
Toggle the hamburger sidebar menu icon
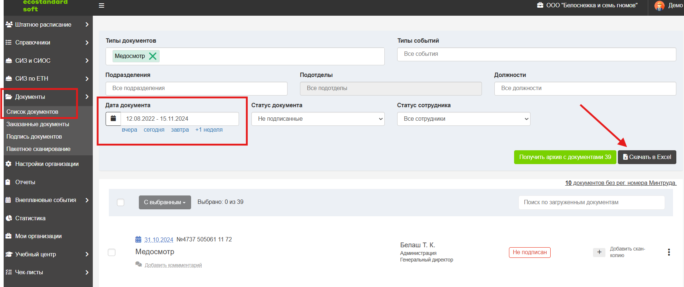102,5
